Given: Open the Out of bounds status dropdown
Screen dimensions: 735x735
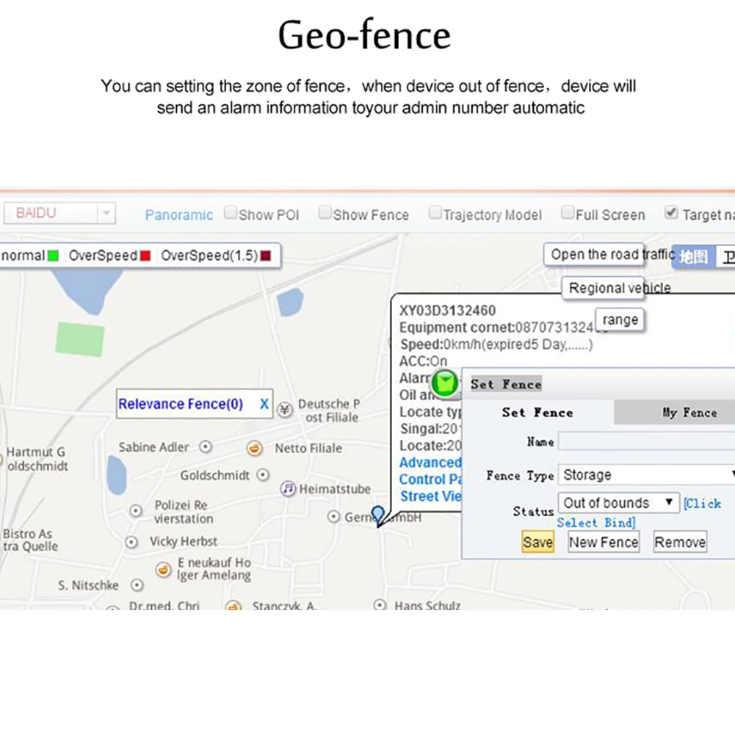Looking at the screenshot, I should (619, 503).
